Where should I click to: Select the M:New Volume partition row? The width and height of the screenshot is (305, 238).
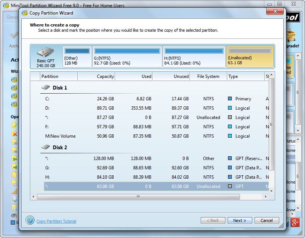pyautogui.click(x=112, y=136)
